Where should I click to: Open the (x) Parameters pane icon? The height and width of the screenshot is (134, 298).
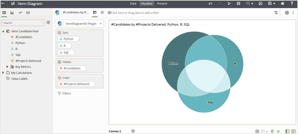(28, 13)
